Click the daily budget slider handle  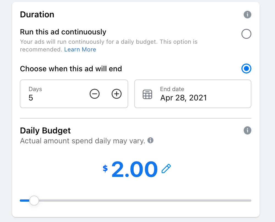[34, 201]
